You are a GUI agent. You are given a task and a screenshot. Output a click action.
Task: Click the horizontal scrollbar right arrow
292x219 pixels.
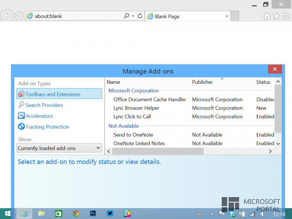tap(271, 151)
